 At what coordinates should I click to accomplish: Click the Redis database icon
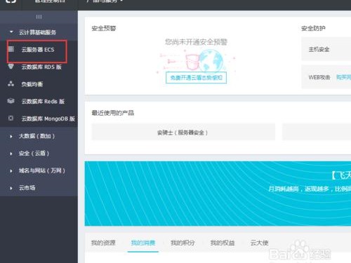[11, 101]
